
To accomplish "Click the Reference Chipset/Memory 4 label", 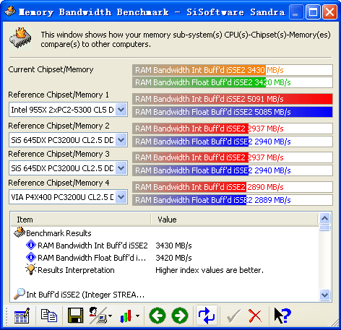I will pos(59,183).
